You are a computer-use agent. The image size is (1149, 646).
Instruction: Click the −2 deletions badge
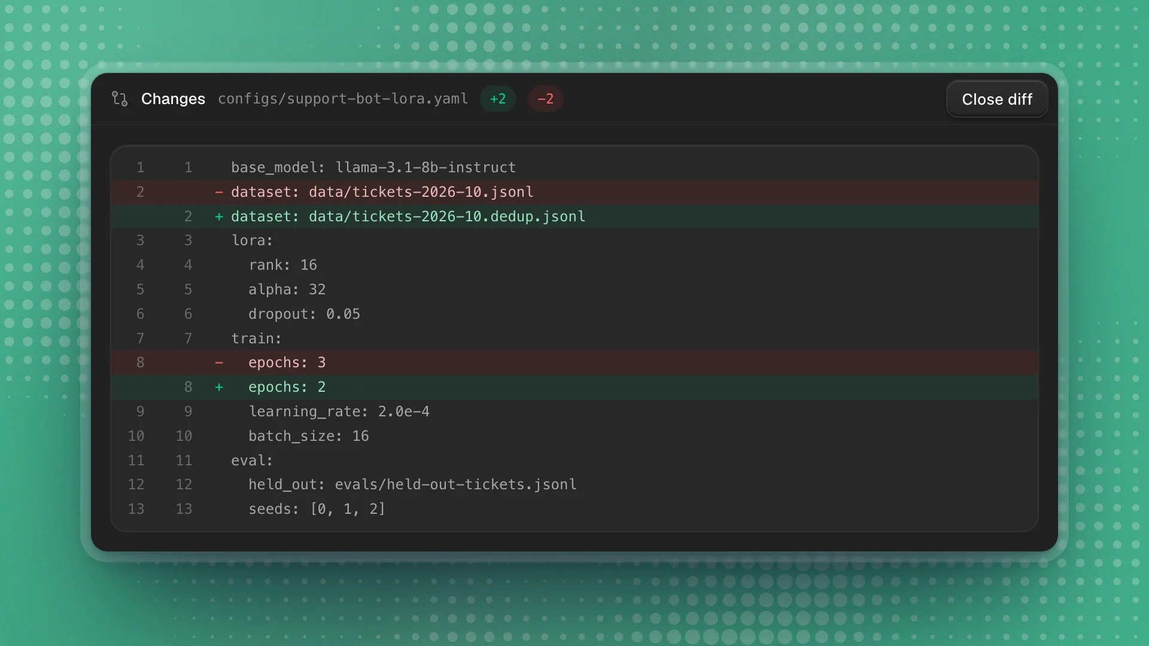tap(545, 99)
